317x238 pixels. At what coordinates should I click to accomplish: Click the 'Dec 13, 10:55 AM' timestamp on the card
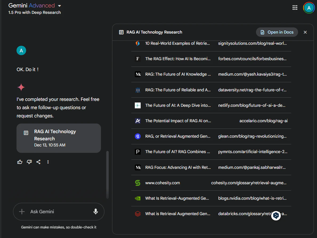pos(50,145)
